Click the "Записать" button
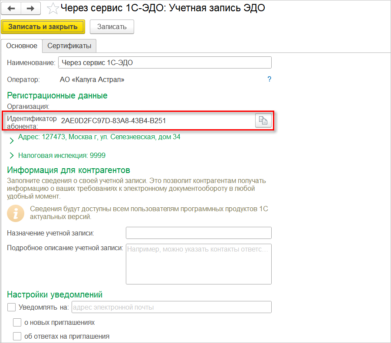Viewport: 391px width, 343px height. [112, 27]
